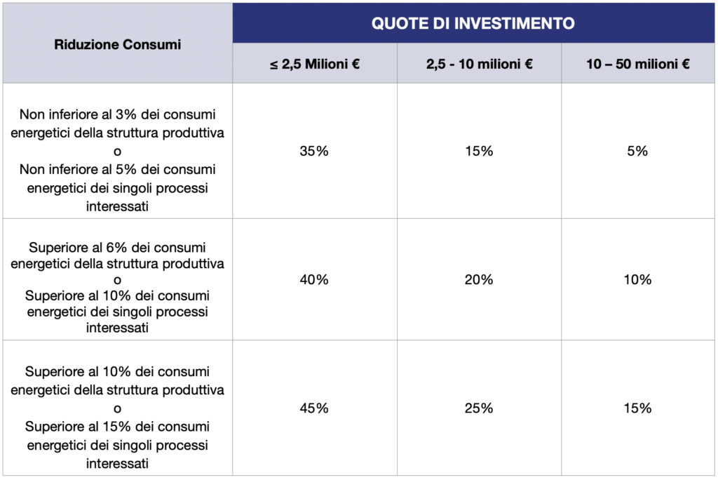Select the 2,5 - 10 milioni € column header

point(479,63)
